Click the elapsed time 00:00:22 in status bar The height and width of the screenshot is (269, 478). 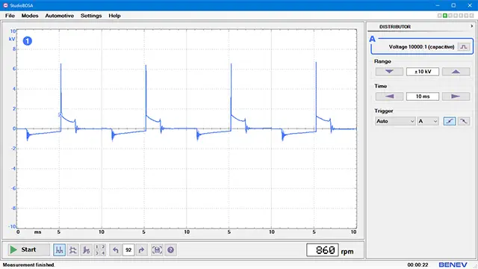pos(418,265)
